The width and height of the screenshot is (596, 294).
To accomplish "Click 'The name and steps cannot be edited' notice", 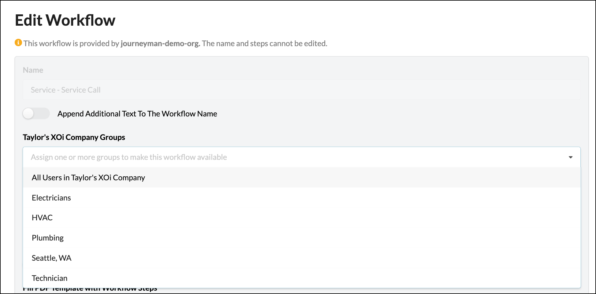I will point(264,43).
